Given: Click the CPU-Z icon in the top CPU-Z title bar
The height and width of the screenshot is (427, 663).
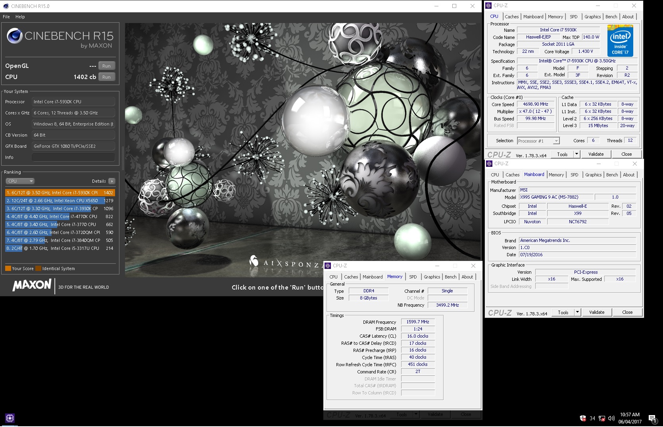Looking at the screenshot, I should (x=488, y=6).
